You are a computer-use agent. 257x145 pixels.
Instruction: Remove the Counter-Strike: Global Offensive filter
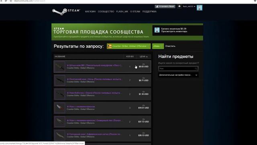point(148,46)
